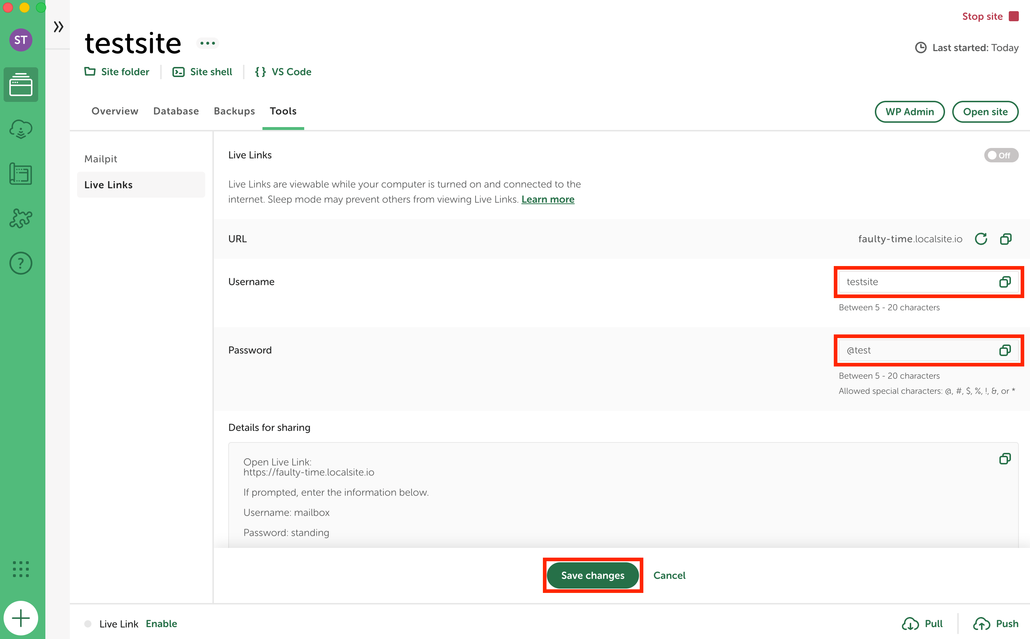Launch Site shell

click(x=202, y=72)
